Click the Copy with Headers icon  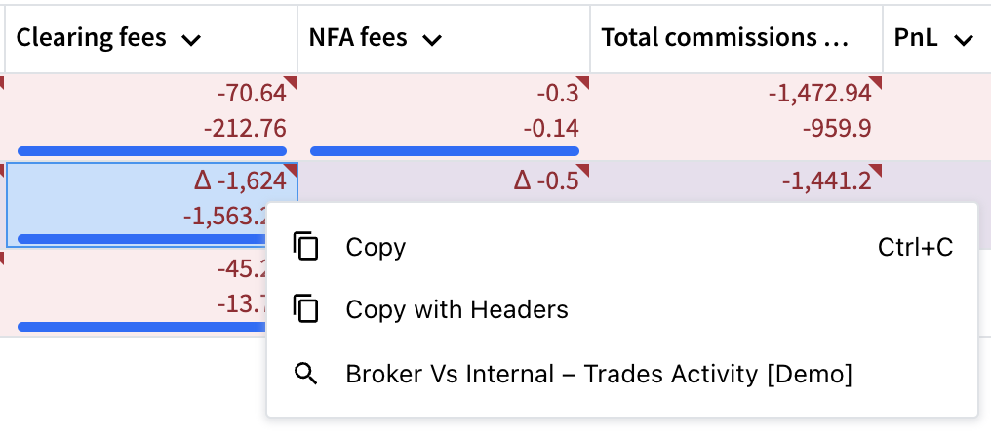(x=306, y=309)
